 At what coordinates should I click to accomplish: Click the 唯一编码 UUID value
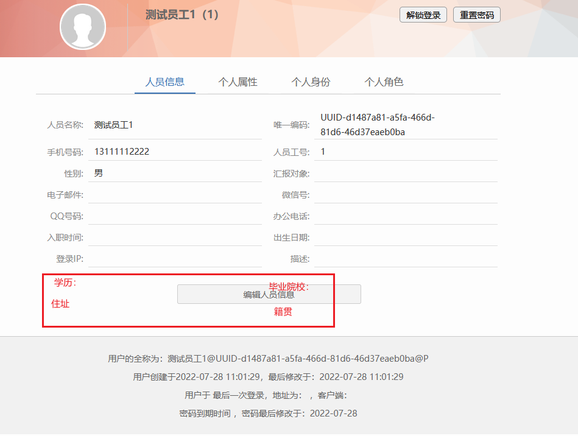378,125
